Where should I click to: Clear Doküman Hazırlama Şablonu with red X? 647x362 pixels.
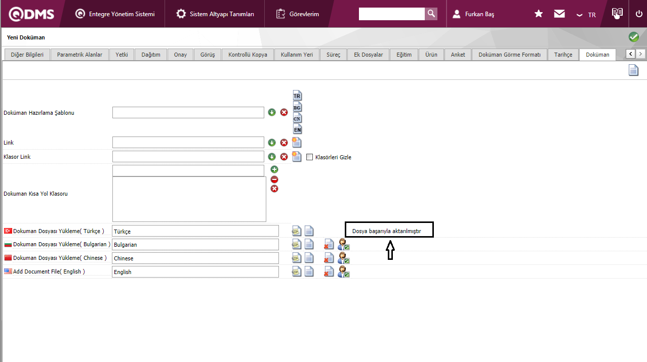[284, 112]
